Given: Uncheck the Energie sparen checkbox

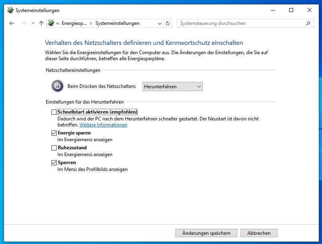Looking at the screenshot, I should (x=54, y=133).
